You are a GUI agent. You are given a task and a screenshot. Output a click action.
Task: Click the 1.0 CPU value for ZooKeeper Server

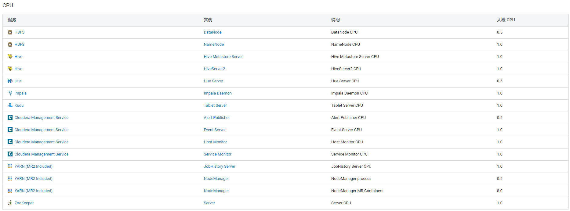click(x=499, y=203)
